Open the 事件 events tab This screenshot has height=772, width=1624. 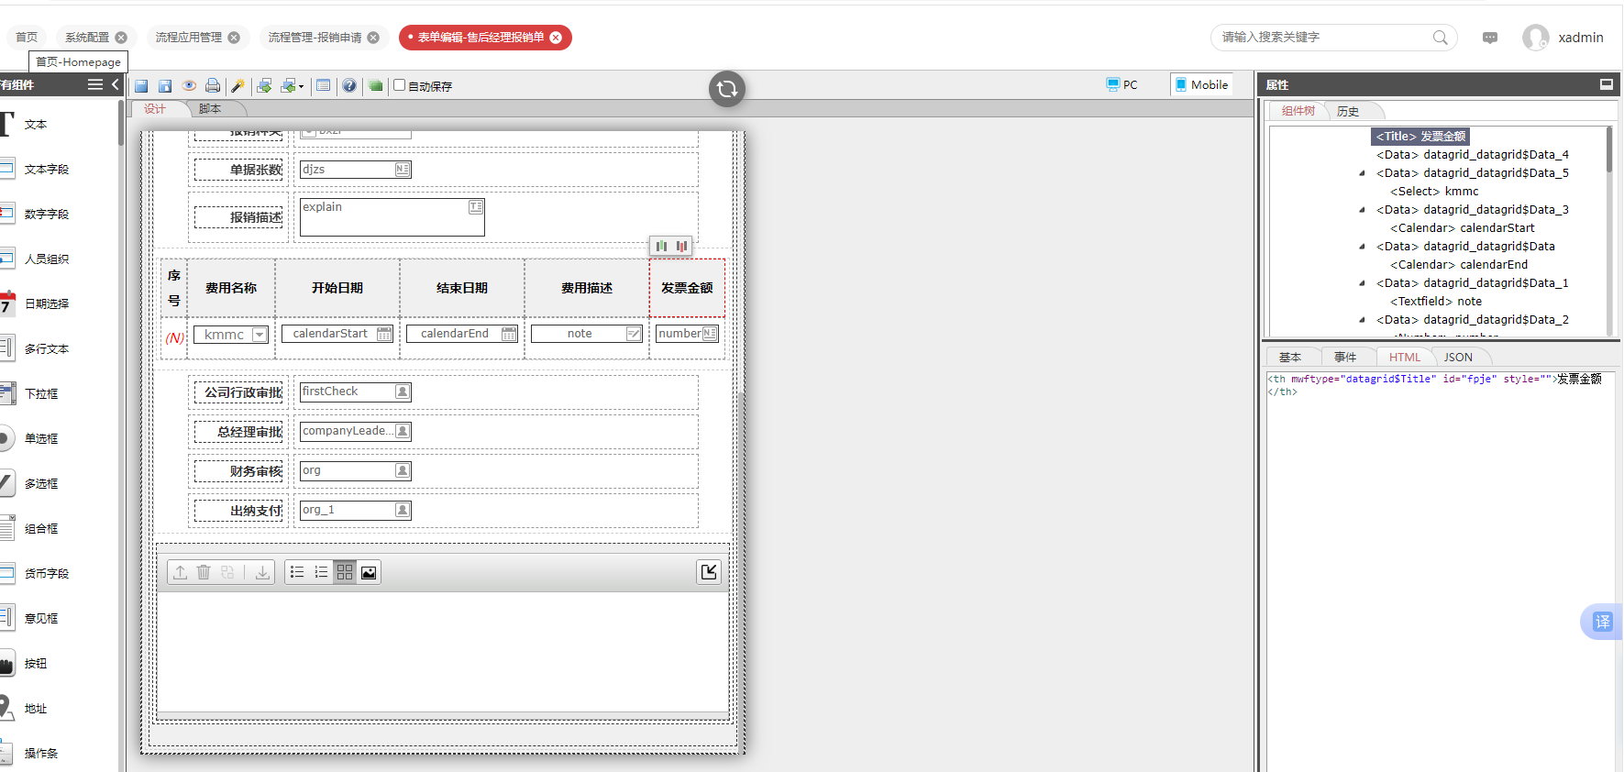1345,358
